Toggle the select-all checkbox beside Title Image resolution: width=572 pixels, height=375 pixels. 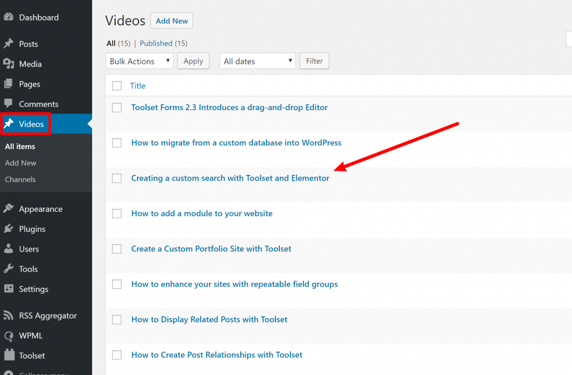coord(117,86)
